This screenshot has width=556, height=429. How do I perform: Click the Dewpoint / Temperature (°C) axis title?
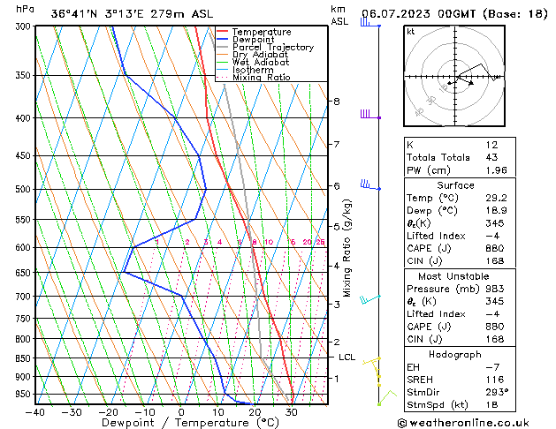pyautogui.click(x=190, y=423)
